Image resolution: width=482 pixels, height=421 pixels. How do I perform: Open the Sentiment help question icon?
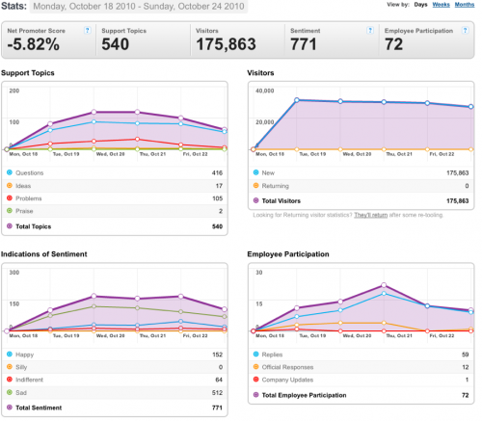coord(370,31)
